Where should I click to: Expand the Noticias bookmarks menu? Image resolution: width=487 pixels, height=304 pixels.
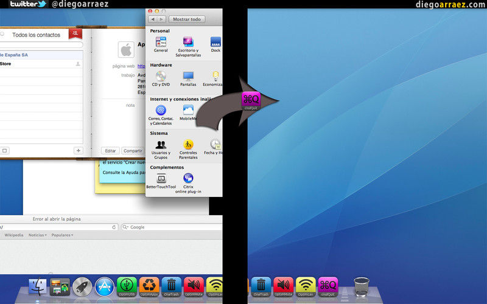tap(38, 235)
